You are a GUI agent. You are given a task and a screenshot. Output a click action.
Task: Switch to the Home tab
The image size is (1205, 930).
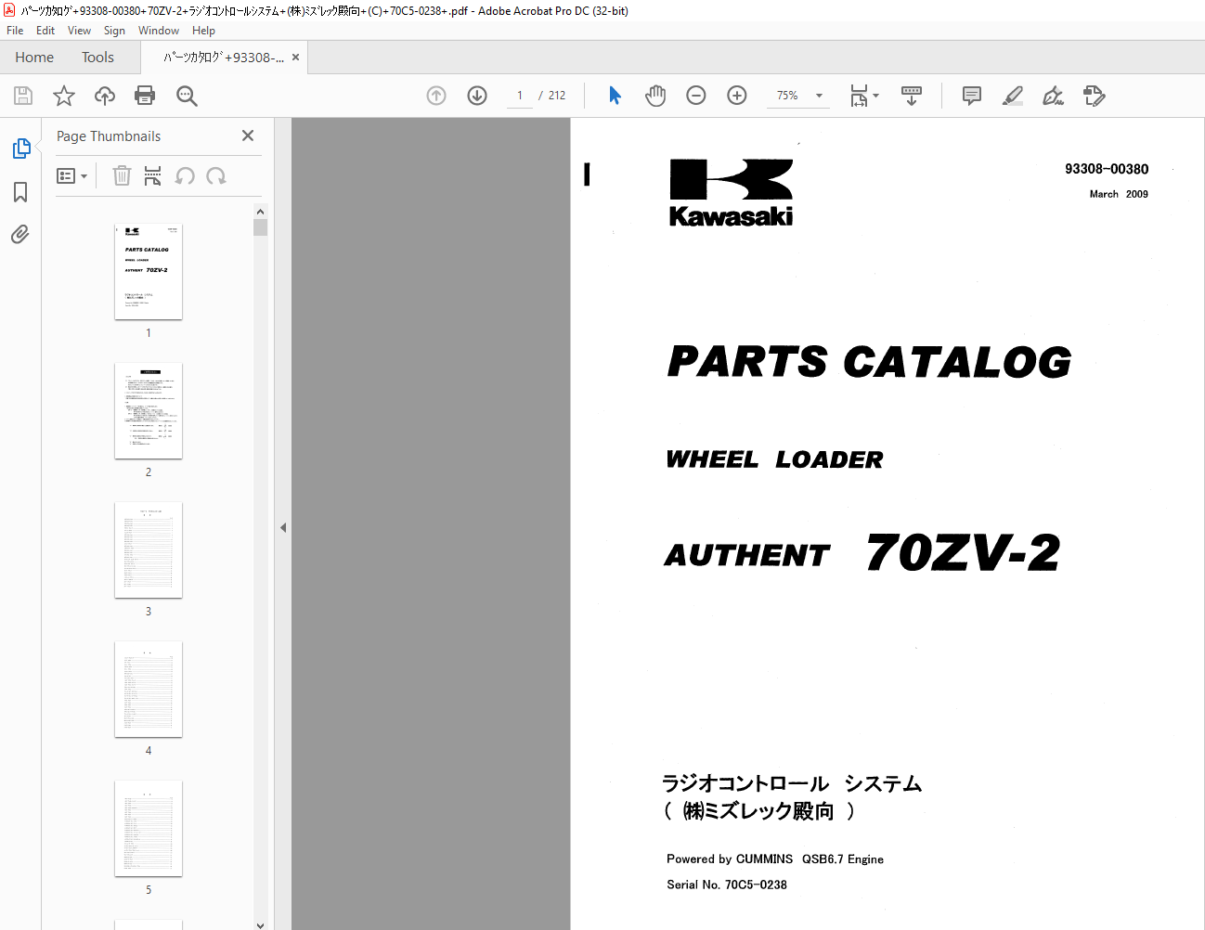click(34, 58)
